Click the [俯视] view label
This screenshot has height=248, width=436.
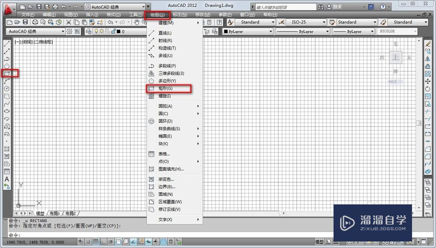coord(27,42)
